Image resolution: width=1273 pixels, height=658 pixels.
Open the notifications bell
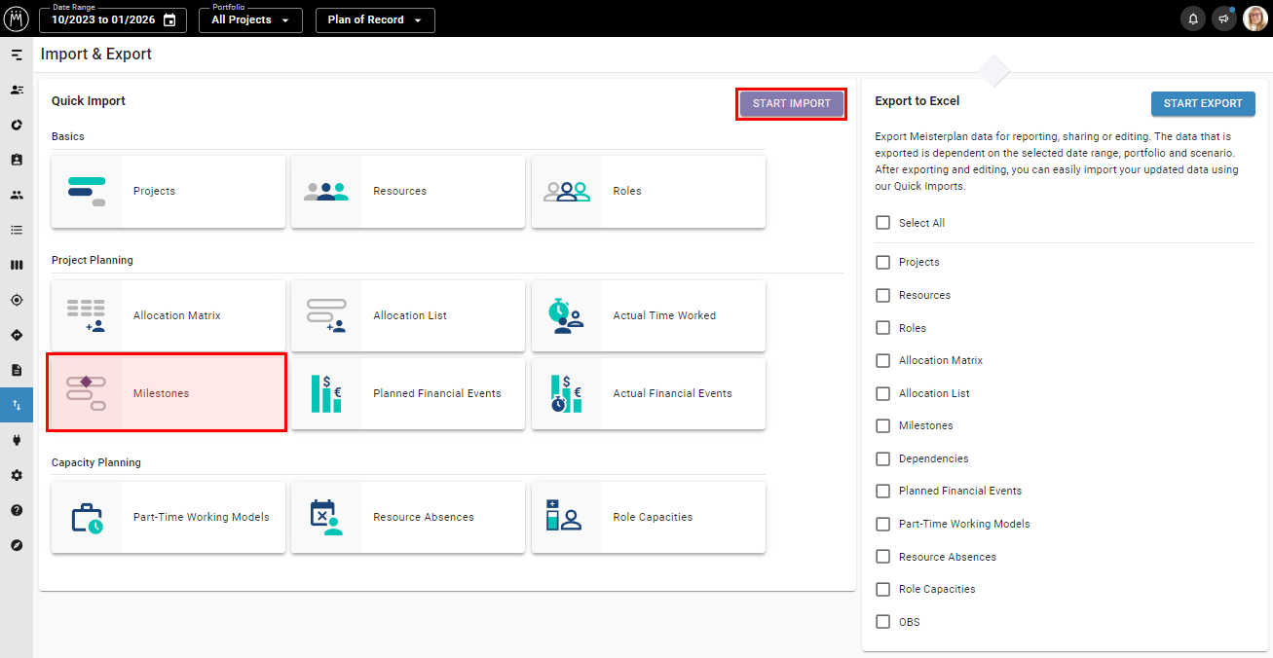point(1192,18)
